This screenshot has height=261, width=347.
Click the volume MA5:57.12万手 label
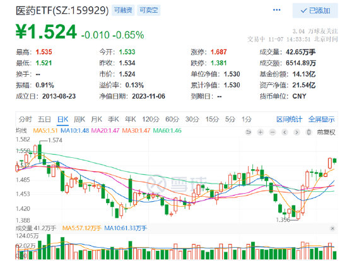point(81,228)
